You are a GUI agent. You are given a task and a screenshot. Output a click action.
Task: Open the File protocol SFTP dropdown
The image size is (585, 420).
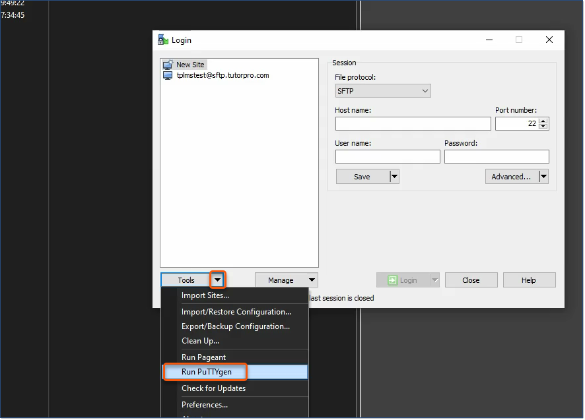click(383, 91)
